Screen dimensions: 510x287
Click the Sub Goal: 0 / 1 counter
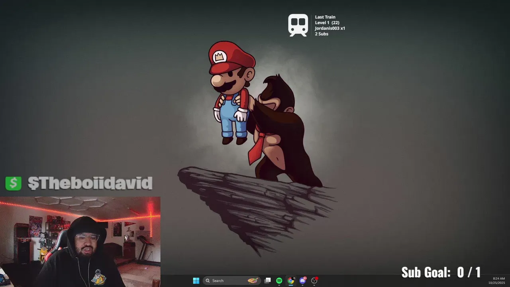[441, 272]
